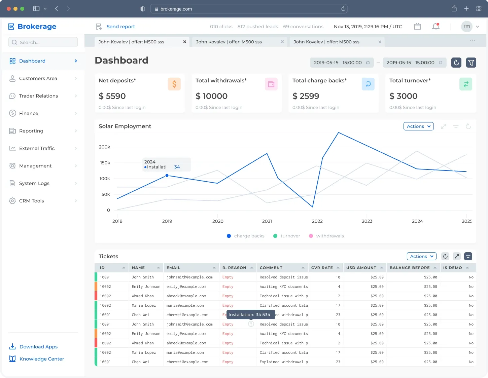Open a new browser tab
488x378 pixels.
466,9
